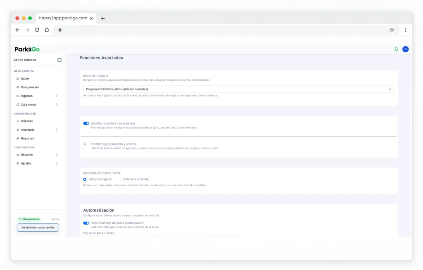Click the Inicio home icon

click(x=18, y=79)
